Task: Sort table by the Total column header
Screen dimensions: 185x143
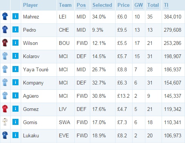Action: tap(153, 5)
